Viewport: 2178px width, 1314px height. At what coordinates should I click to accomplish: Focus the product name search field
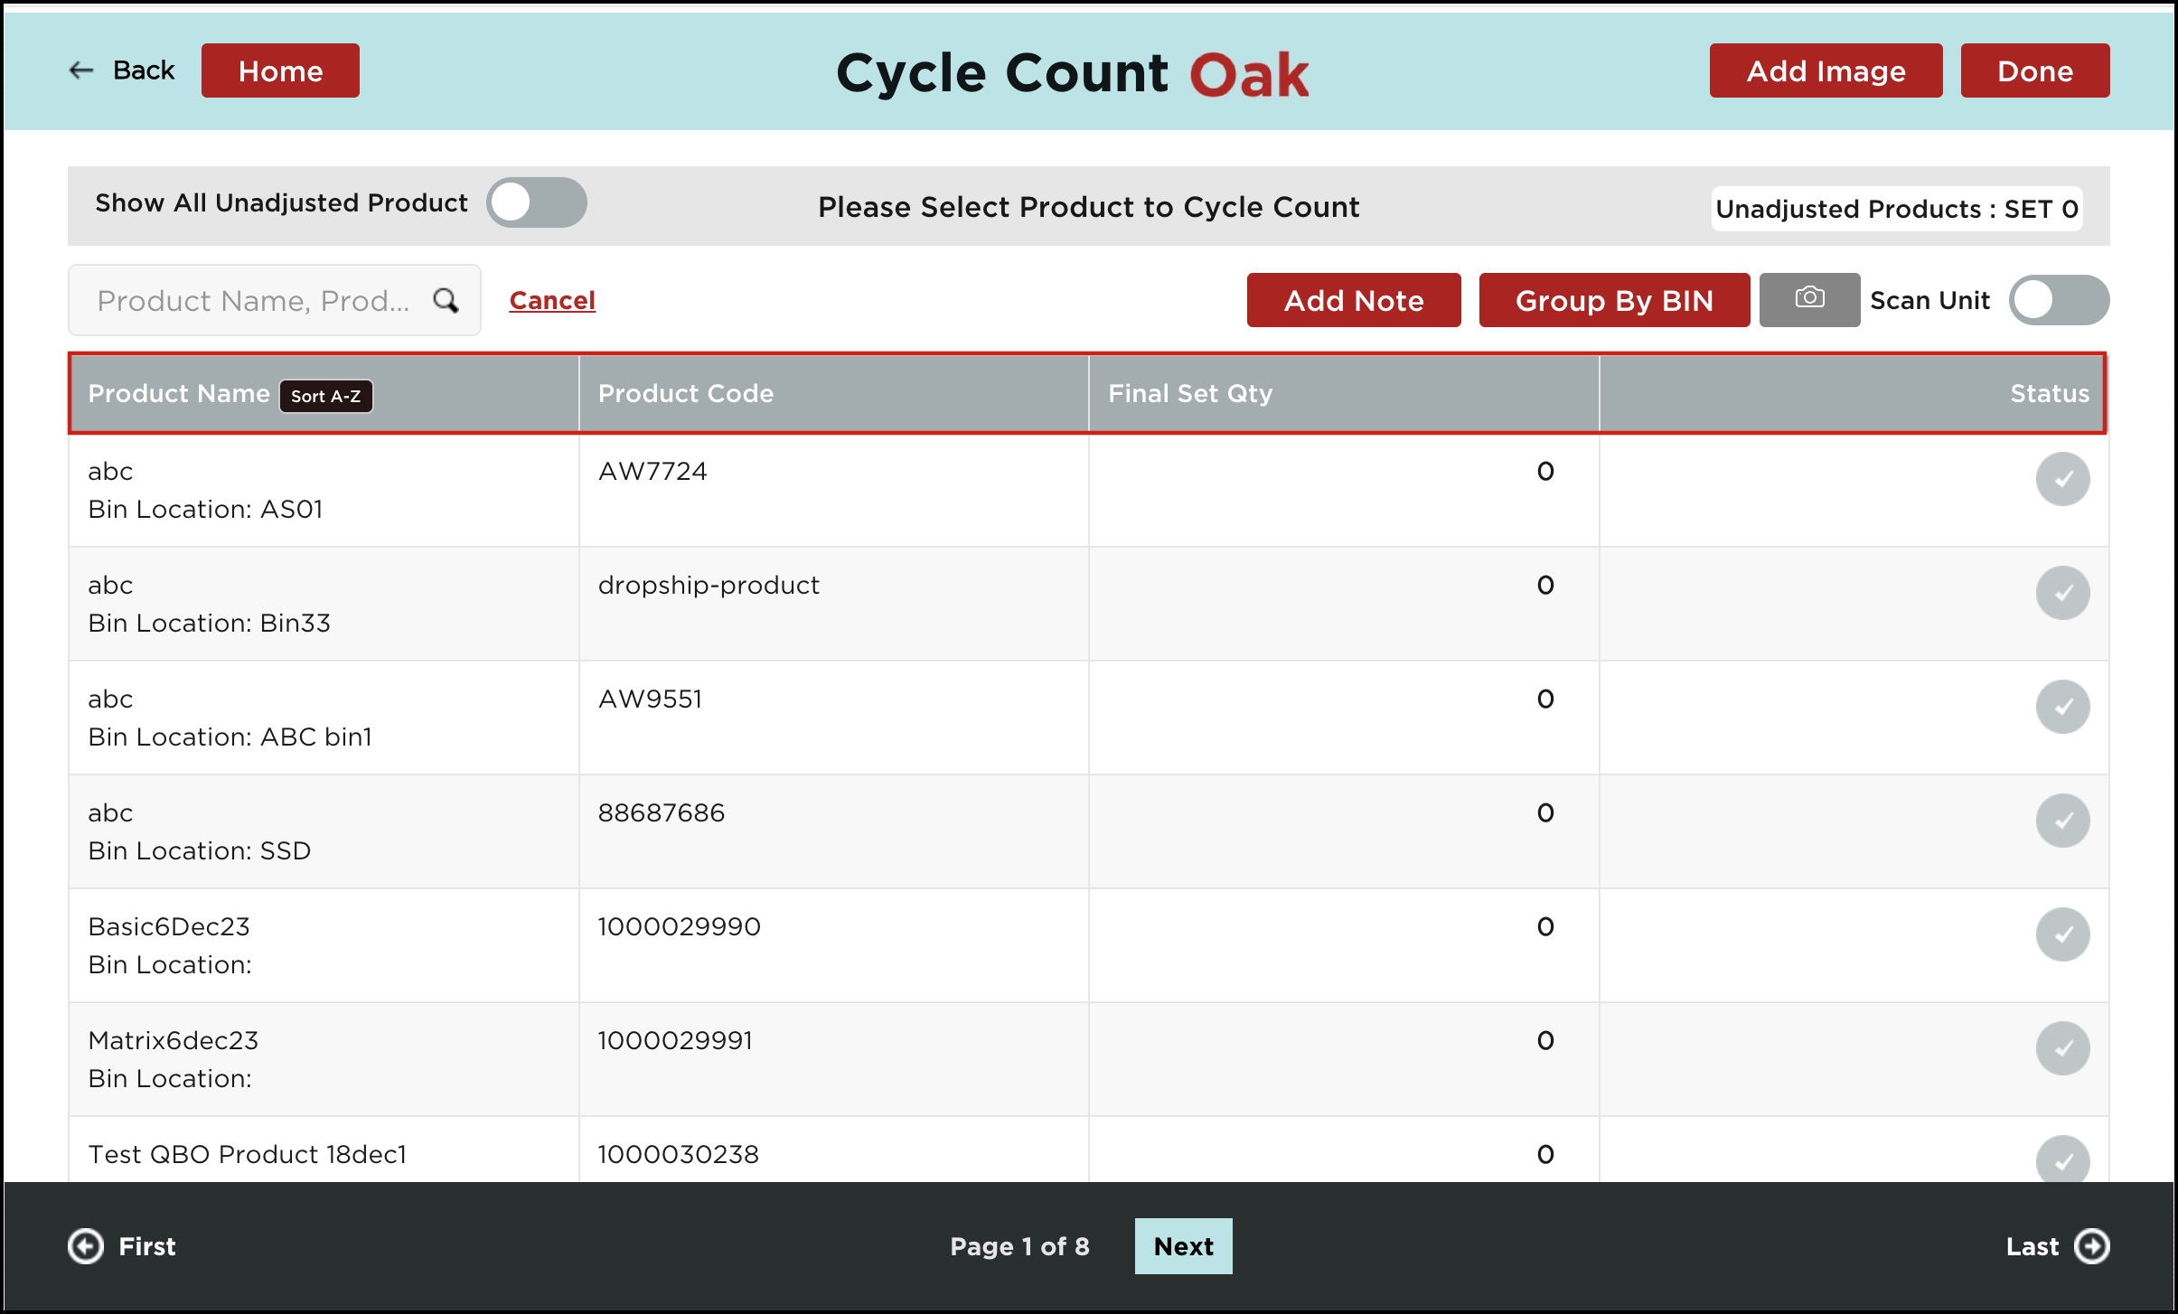coord(253,300)
